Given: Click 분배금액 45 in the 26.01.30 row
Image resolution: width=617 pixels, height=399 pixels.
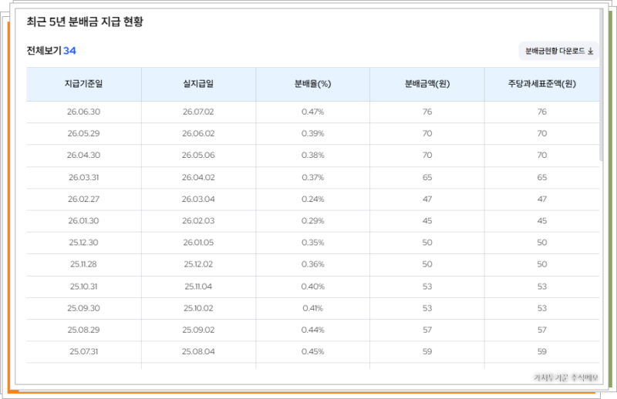Looking at the screenshot, I should 427,220.
